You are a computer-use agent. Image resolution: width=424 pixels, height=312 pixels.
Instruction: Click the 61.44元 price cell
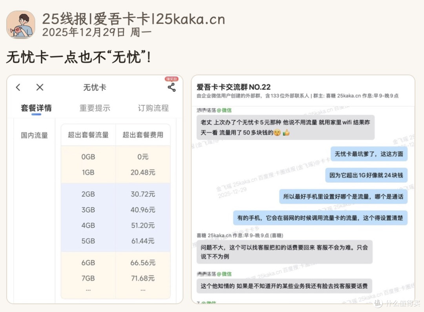point(143,241)
